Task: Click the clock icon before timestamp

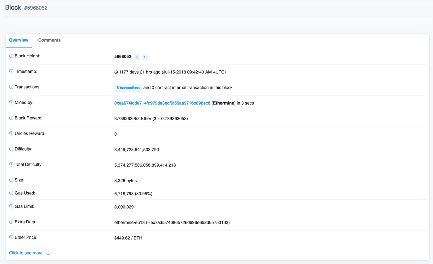Action: (116, 72)
